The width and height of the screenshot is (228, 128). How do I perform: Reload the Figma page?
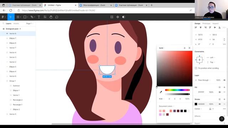pyautogui.click(x=11, y=10)
